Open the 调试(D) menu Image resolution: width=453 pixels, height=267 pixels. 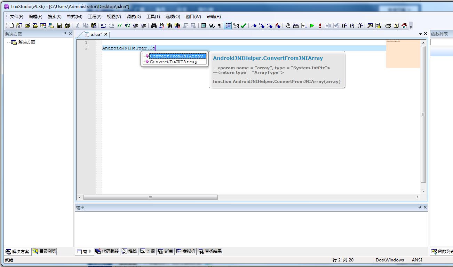click(x=134, y=16)
